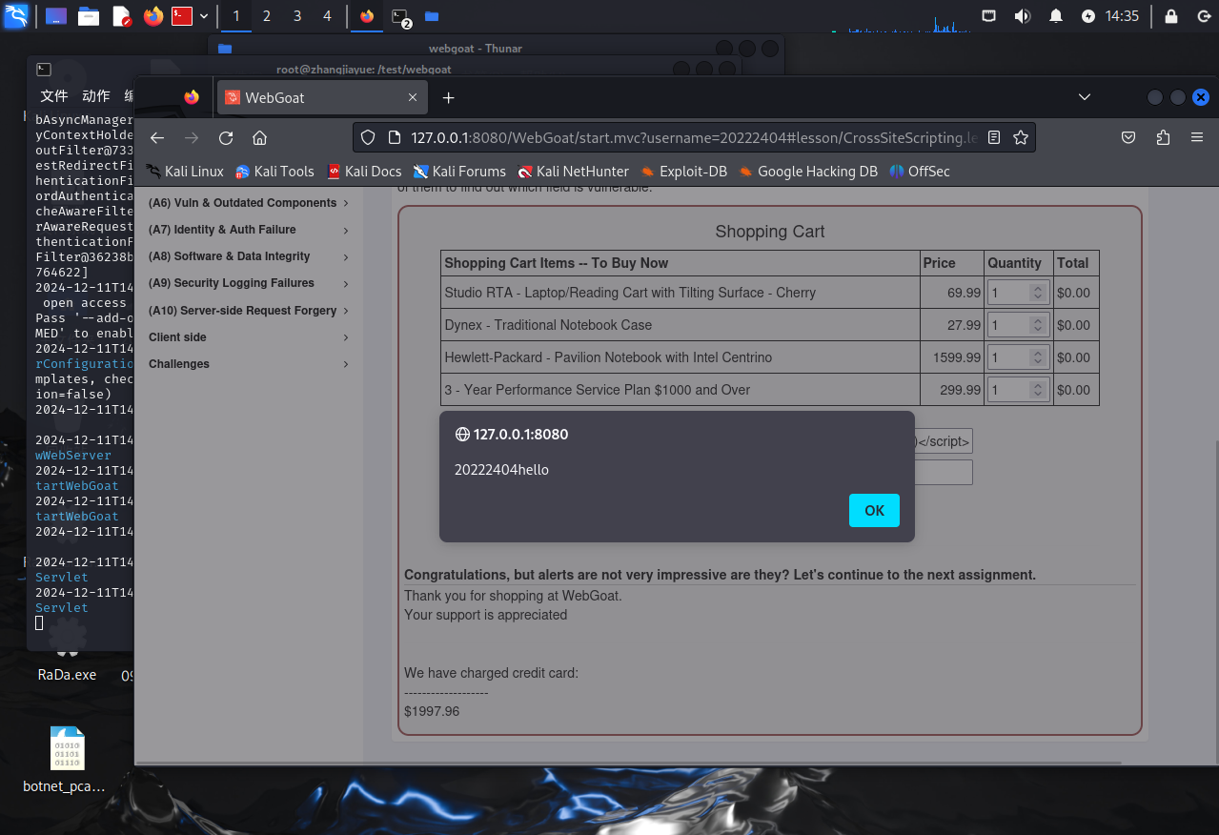Open the OffSec bookmark
Screen dimensions: 1219x835
[920, 172]
